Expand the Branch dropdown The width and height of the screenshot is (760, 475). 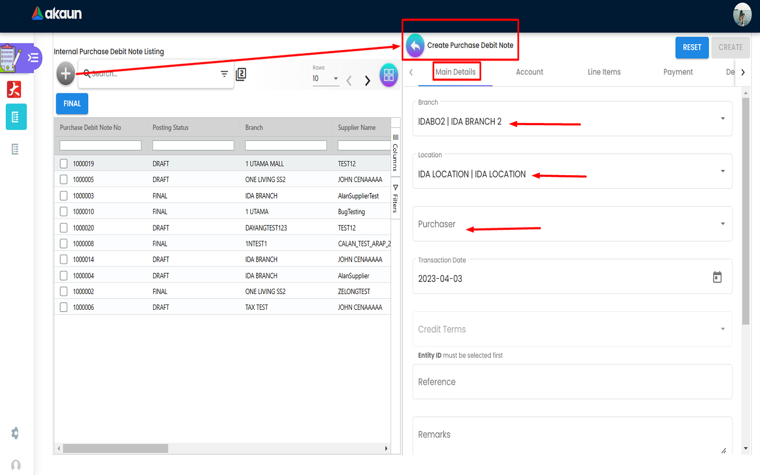coord(723,119)
